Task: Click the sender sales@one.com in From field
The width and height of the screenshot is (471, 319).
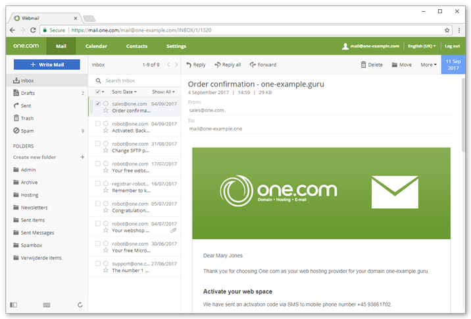Action: 207,110
